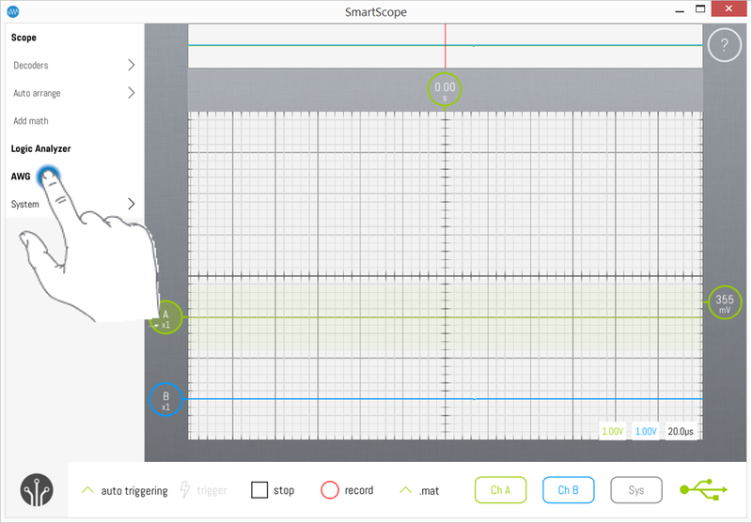This screenshot has width=752, height=523.
Task: Expand the System submenu chevron
Action: click(x=131, y=204)
